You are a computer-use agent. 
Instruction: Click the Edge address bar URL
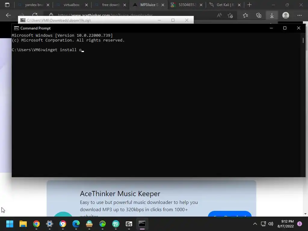105,15
